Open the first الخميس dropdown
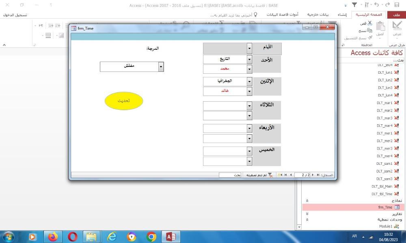This screenshot has width=406, height=243. click(249, 151)
